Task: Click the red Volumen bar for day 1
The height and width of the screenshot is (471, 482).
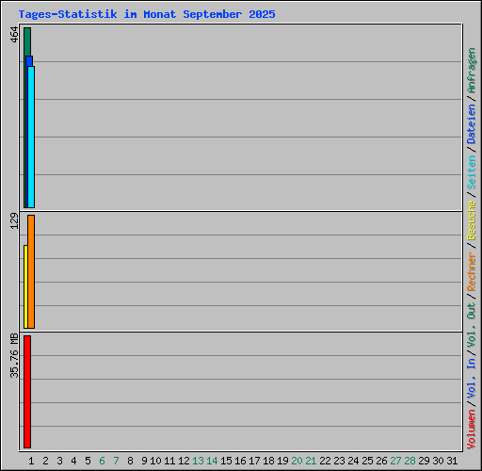Action: pos(27,392)
